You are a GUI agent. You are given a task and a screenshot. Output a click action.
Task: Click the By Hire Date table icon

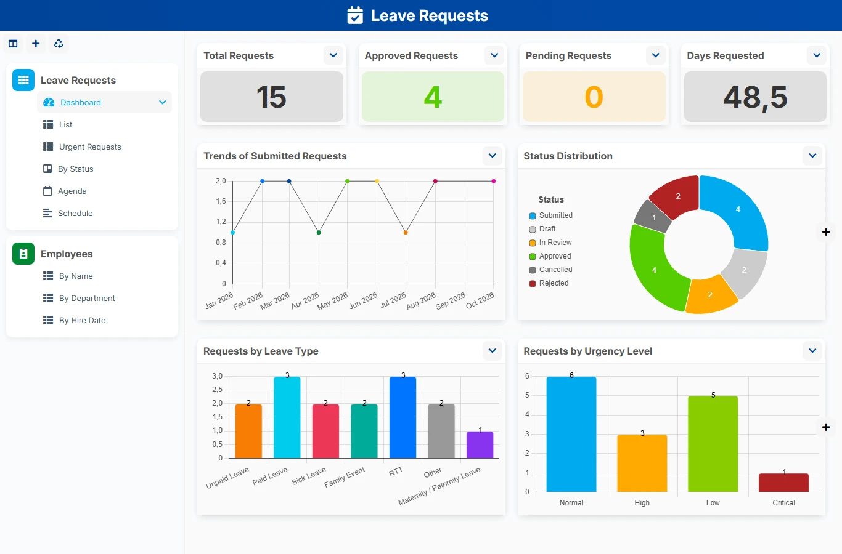coord(48,320)
